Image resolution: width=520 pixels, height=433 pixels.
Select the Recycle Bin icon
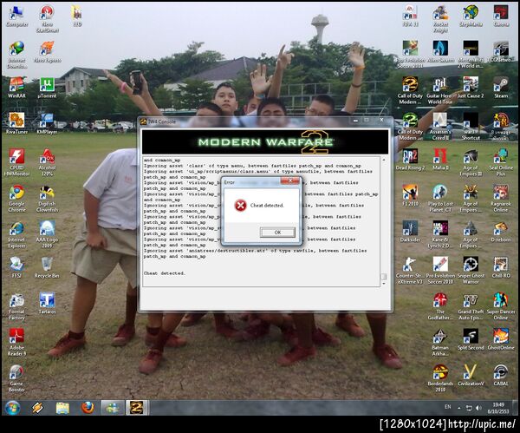click(47, 267)
